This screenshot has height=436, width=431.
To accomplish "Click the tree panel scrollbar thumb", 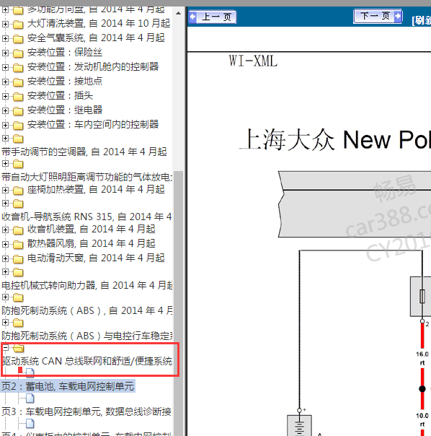I will pos(178,303).
